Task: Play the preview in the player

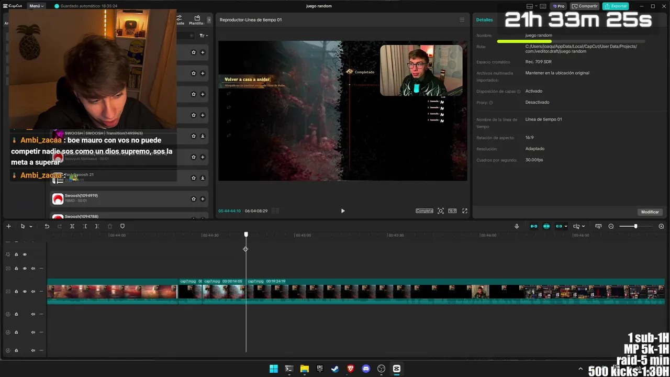Action: click(x=343, y=211)
